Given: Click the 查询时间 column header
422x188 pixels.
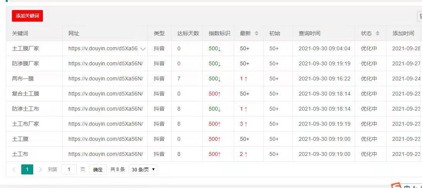Looking at the screenshot, I should [310, 33].
